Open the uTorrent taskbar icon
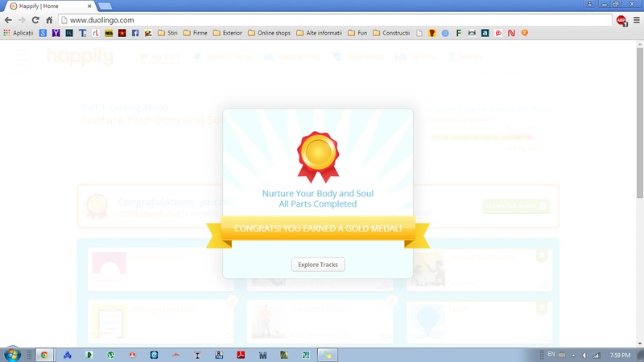Viewport: 644px width, 362px height. click(110, 355)
